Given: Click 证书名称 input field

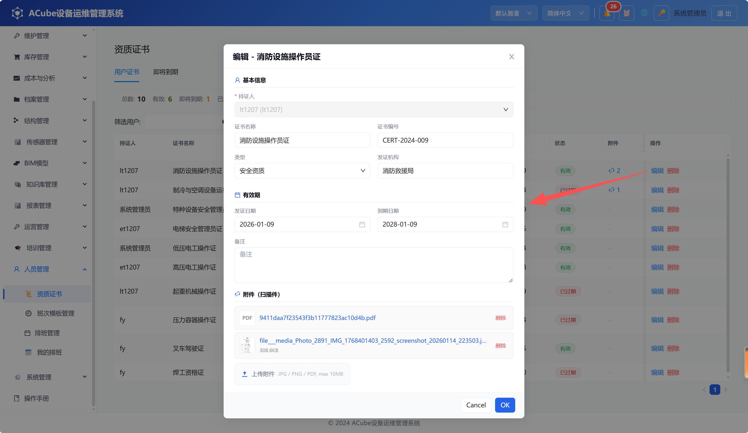Looking at the screenshot, I should click(302, 140).
